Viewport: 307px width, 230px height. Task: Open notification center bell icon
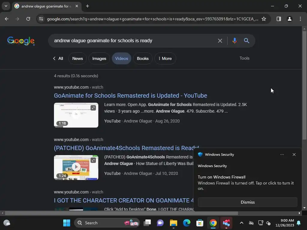[299, 223]
